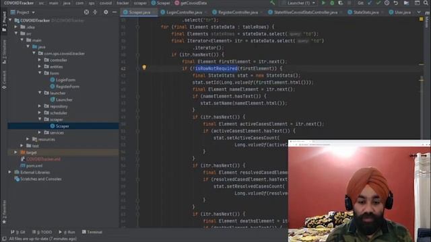Open the Terminal tool window button
The height and width of the screenshot is (242, 431).
pos(92,232)
